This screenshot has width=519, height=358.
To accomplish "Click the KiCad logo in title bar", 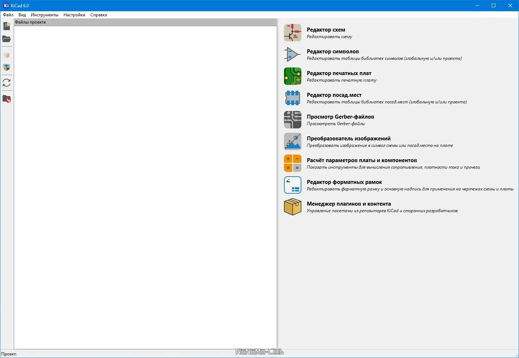I will pos(6,5).
